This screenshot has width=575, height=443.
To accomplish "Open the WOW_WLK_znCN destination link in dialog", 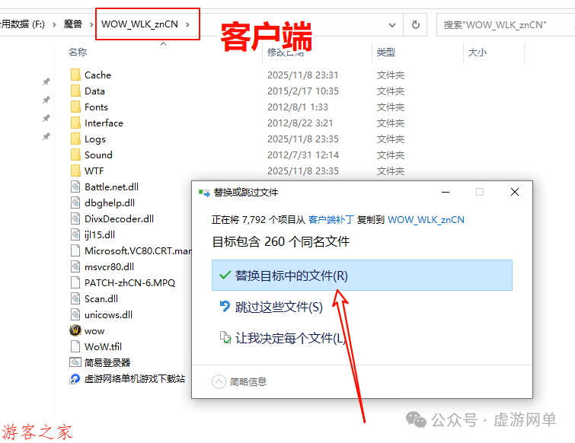I will tap(426, 219).
